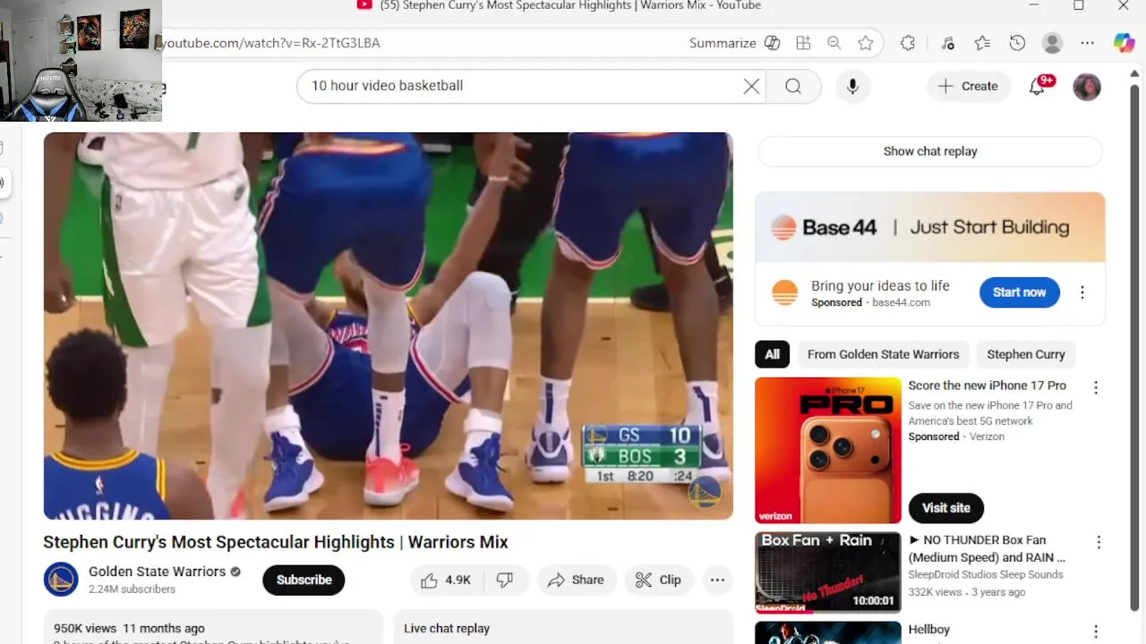Open iPhone 17 Pro ad options menu
Image resolution: width=1146 pixels, height=644 pixels.
tap(1096, 387)
